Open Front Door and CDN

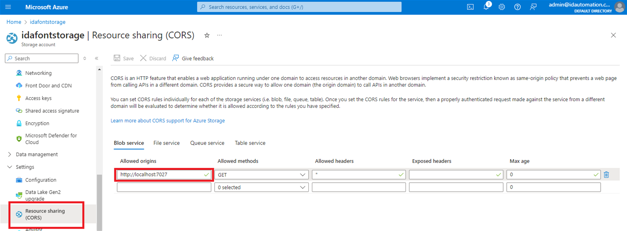tap(48, 85)
